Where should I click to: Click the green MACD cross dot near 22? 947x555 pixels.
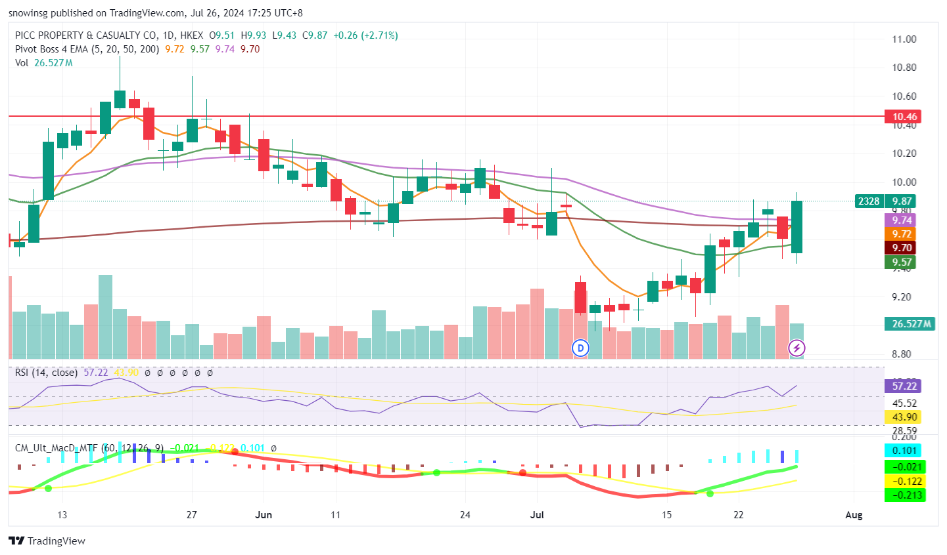coord(710,493)
